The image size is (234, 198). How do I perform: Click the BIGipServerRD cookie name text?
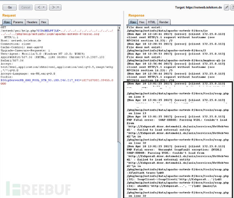(x=40, y=80)
